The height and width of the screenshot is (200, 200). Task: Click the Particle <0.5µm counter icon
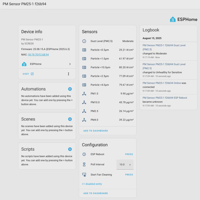tap(84, 50)
